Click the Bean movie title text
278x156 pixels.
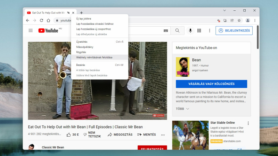(196, 60)
